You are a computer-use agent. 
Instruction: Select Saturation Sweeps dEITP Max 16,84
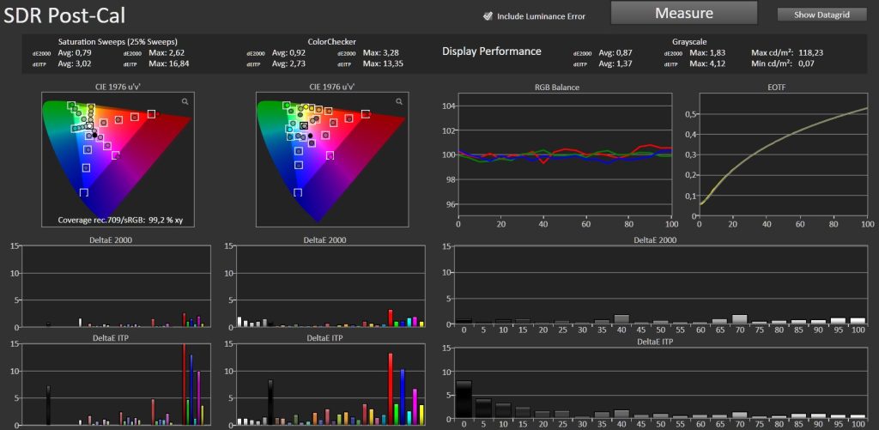169,64
